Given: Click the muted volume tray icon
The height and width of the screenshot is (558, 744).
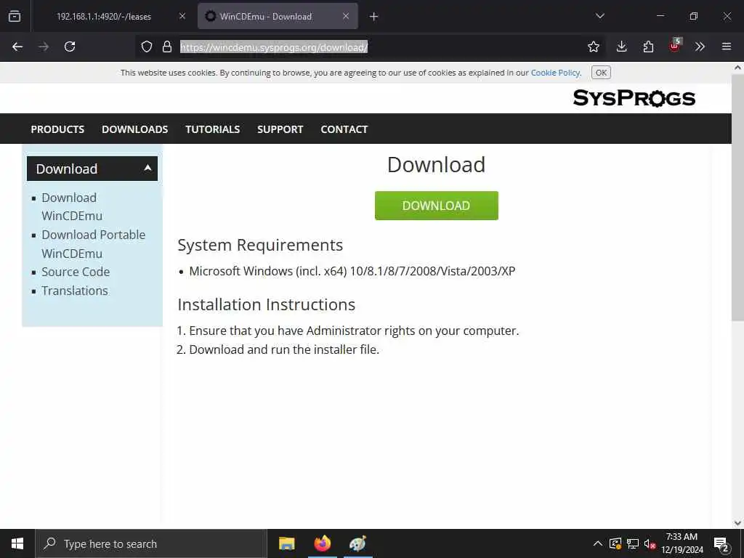Looking at the screenshot, I should [x=650, y=543].
